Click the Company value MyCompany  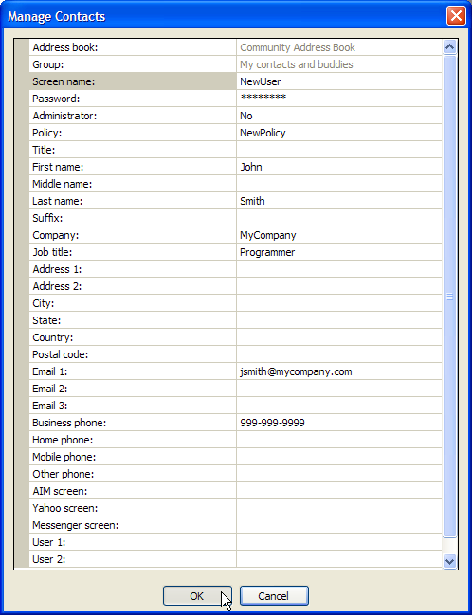pos(339,235)
